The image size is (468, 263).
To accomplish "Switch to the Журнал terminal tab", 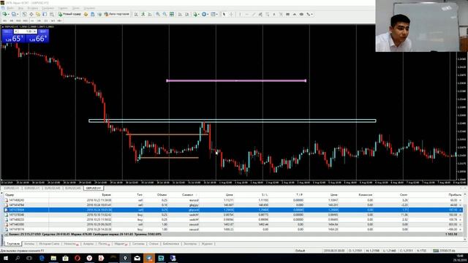I will click(x=207, y=244).
